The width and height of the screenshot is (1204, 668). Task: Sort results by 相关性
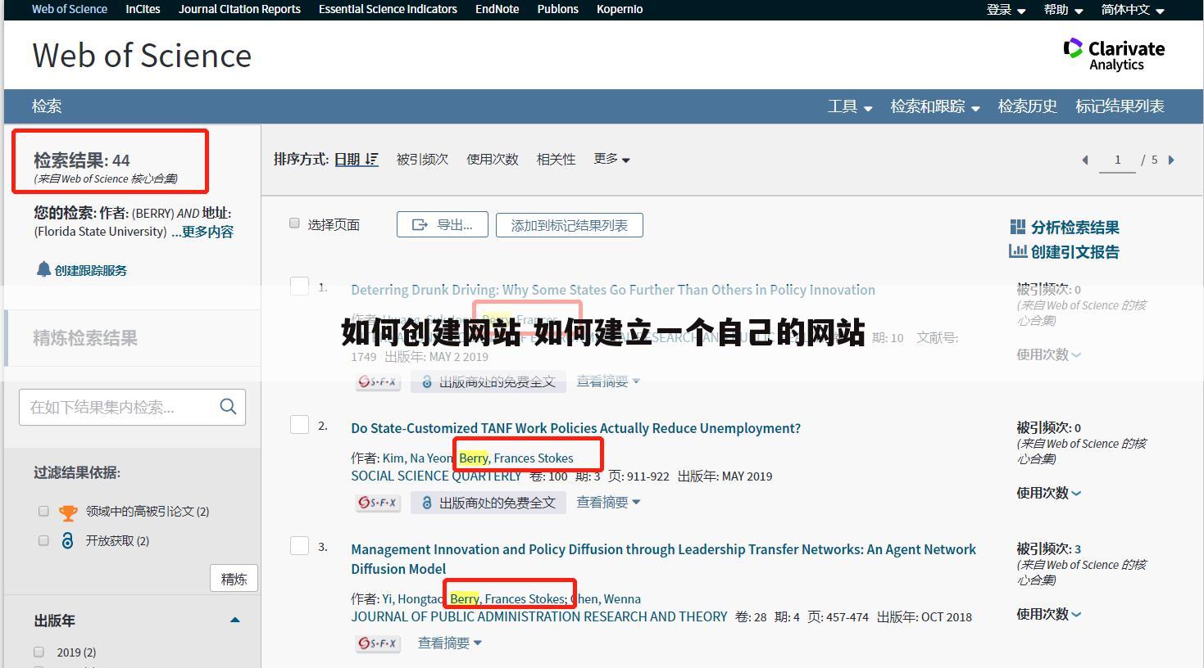click(x=556, y=159)
